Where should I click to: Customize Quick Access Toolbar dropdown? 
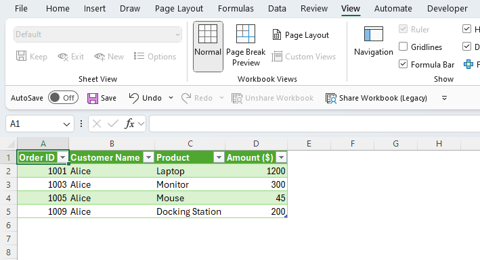445,98
